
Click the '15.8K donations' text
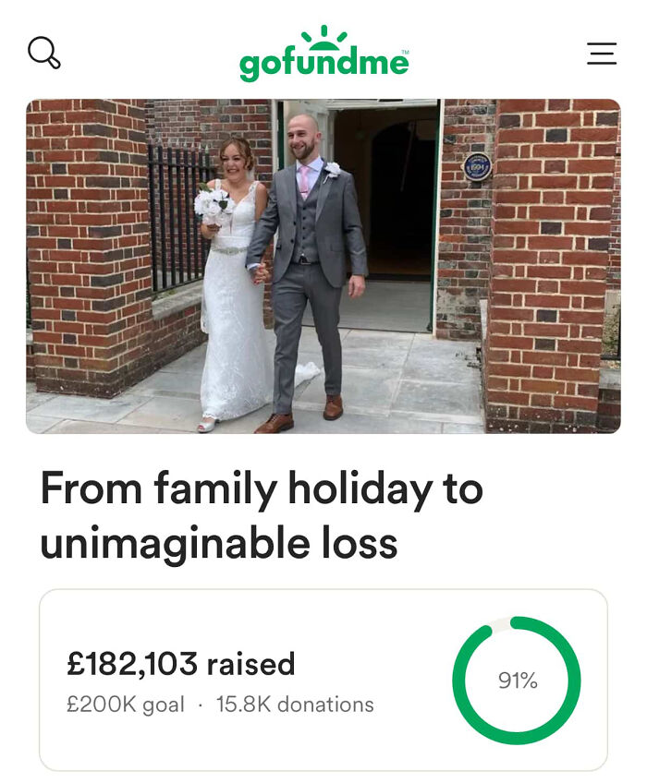pyautogui.click(x=294, y=705)
